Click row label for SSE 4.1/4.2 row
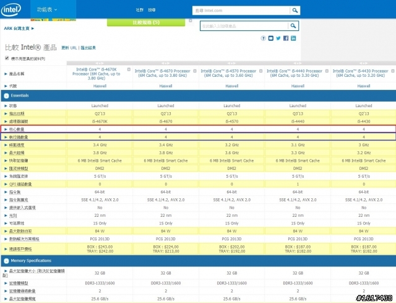Viewport: 396px width, 303px height. pyautogui.click(x=19, y=200)
